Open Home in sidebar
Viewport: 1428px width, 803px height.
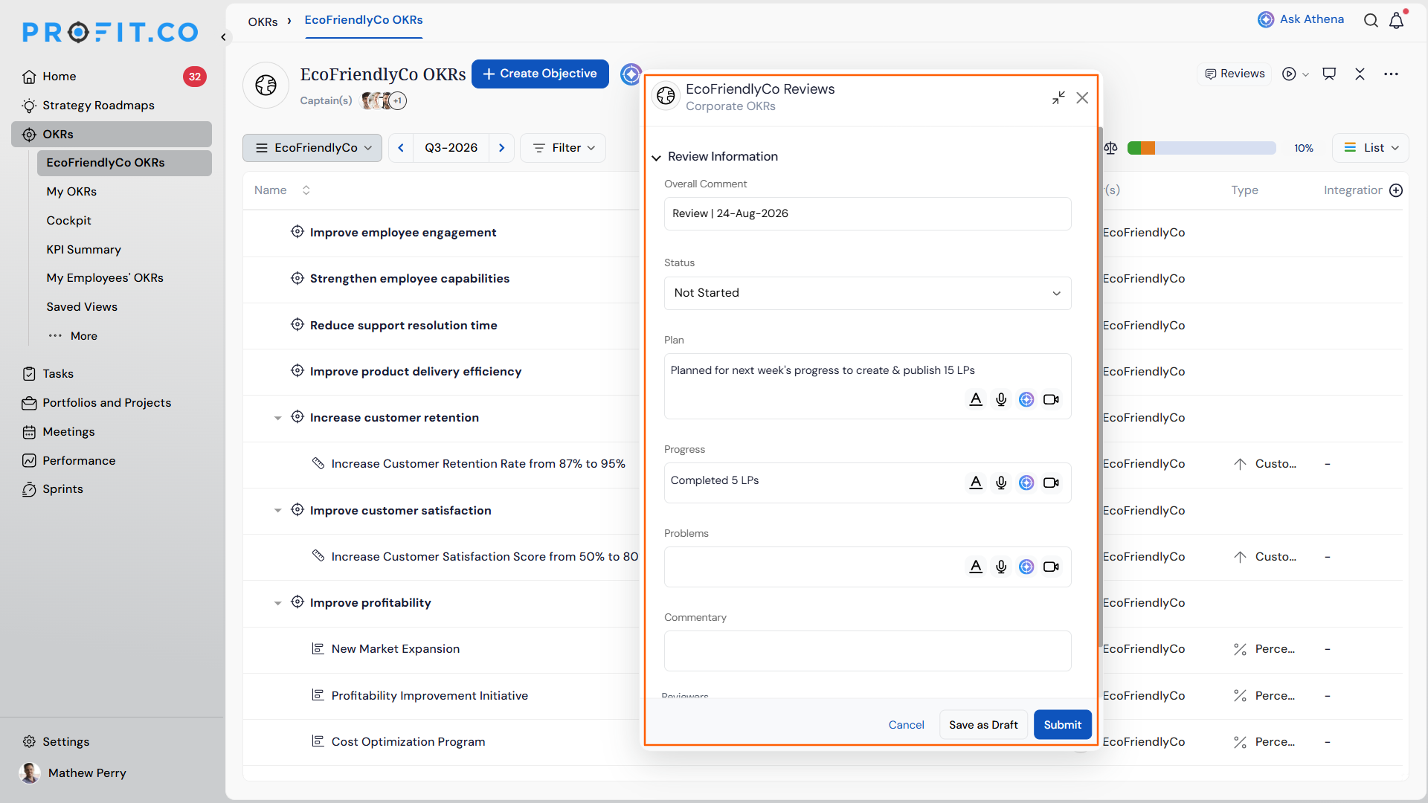click(59, 77)
